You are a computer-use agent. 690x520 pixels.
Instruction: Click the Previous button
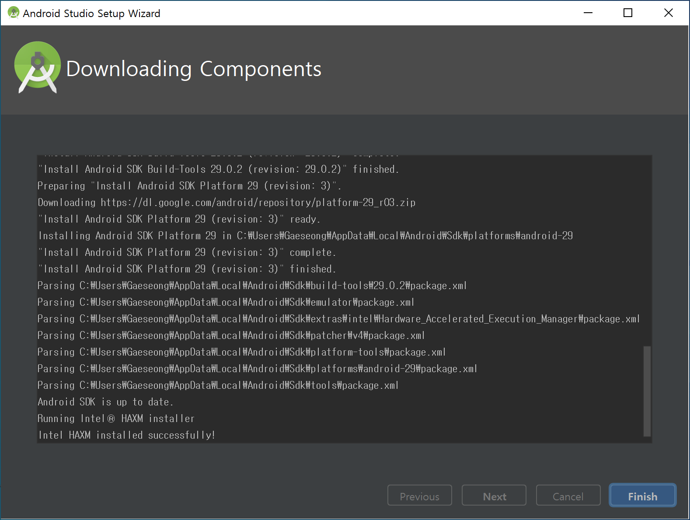(420, 496)
